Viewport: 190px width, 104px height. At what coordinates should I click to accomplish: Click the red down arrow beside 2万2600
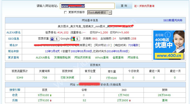point(130,101)
